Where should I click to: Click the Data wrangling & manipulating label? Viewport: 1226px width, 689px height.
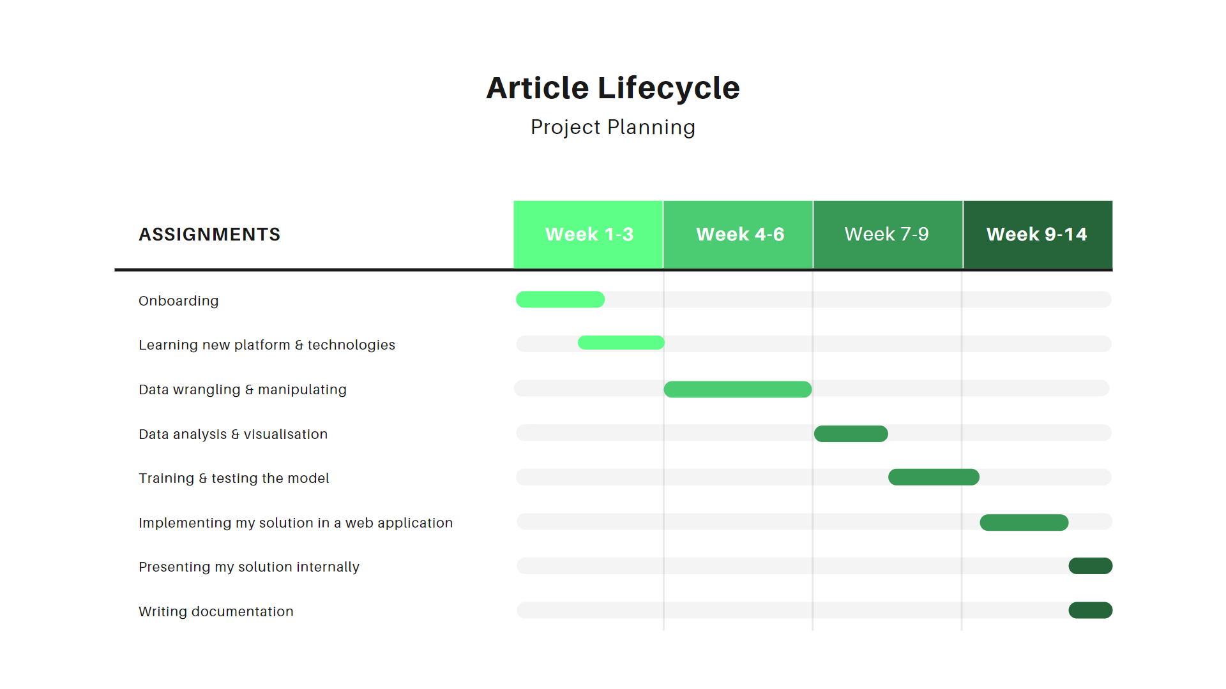[243, 390]
